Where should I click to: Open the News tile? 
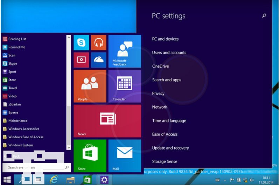tap(107, 121)
